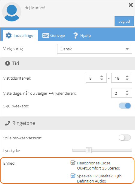Viewport: 135px width, 184px height.
Task: Open the Vælg sprog language dropdown
Action: [95, 49]
